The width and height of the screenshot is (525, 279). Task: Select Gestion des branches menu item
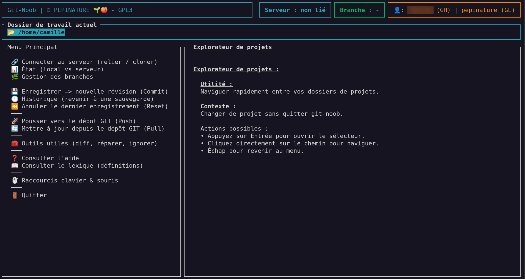57,77
